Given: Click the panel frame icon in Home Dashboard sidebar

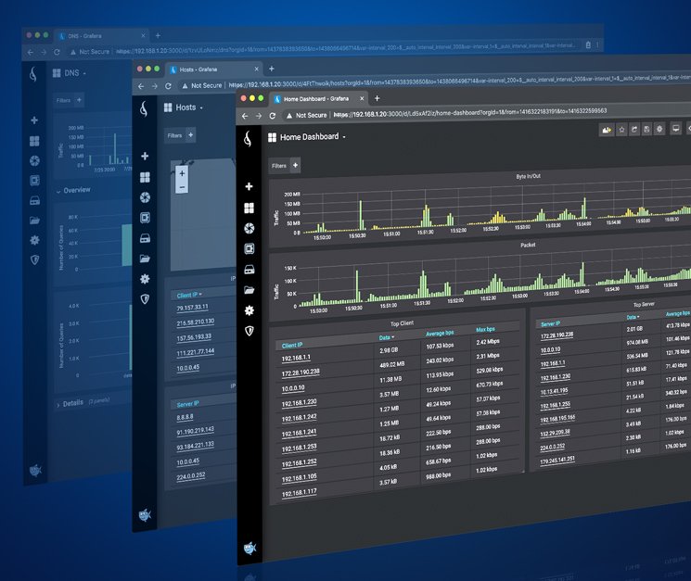Looking at the screenshot, I should point(249,248).
